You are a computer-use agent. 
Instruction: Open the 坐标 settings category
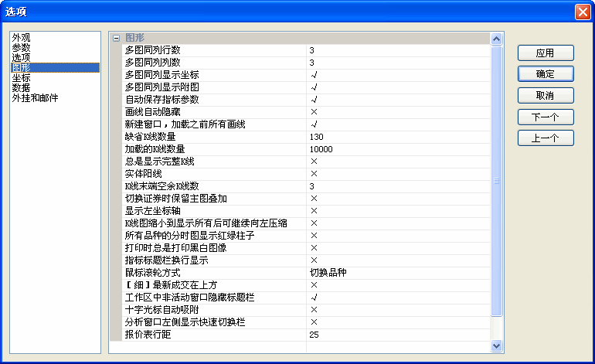point(22,78)
